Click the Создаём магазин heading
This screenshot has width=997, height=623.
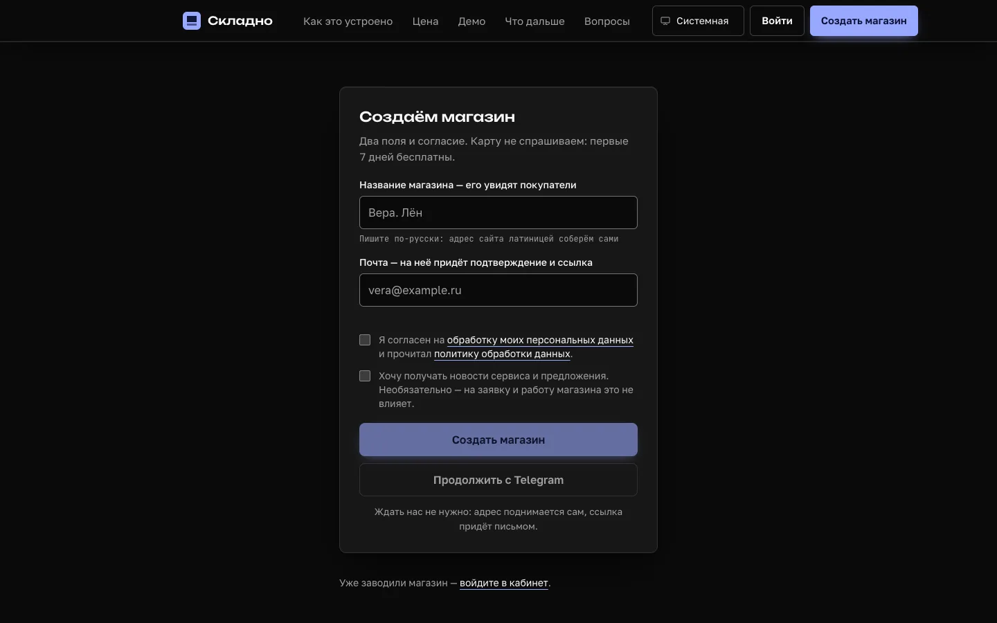coord(437,116)
